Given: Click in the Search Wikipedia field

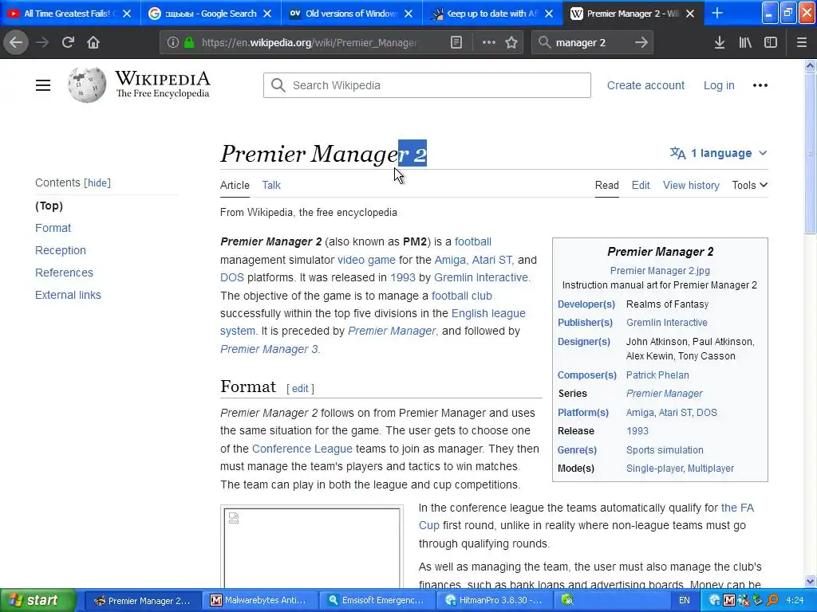Looking at the screenshot, I should tap(427, 85).
